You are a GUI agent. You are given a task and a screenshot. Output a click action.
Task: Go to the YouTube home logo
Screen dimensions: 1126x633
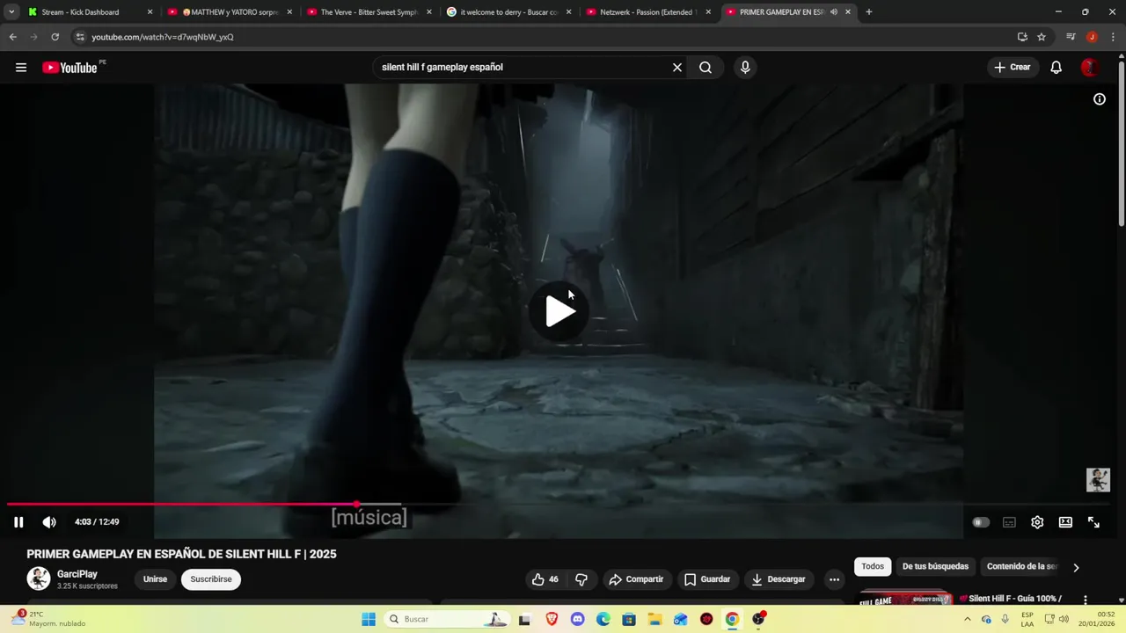69,68
